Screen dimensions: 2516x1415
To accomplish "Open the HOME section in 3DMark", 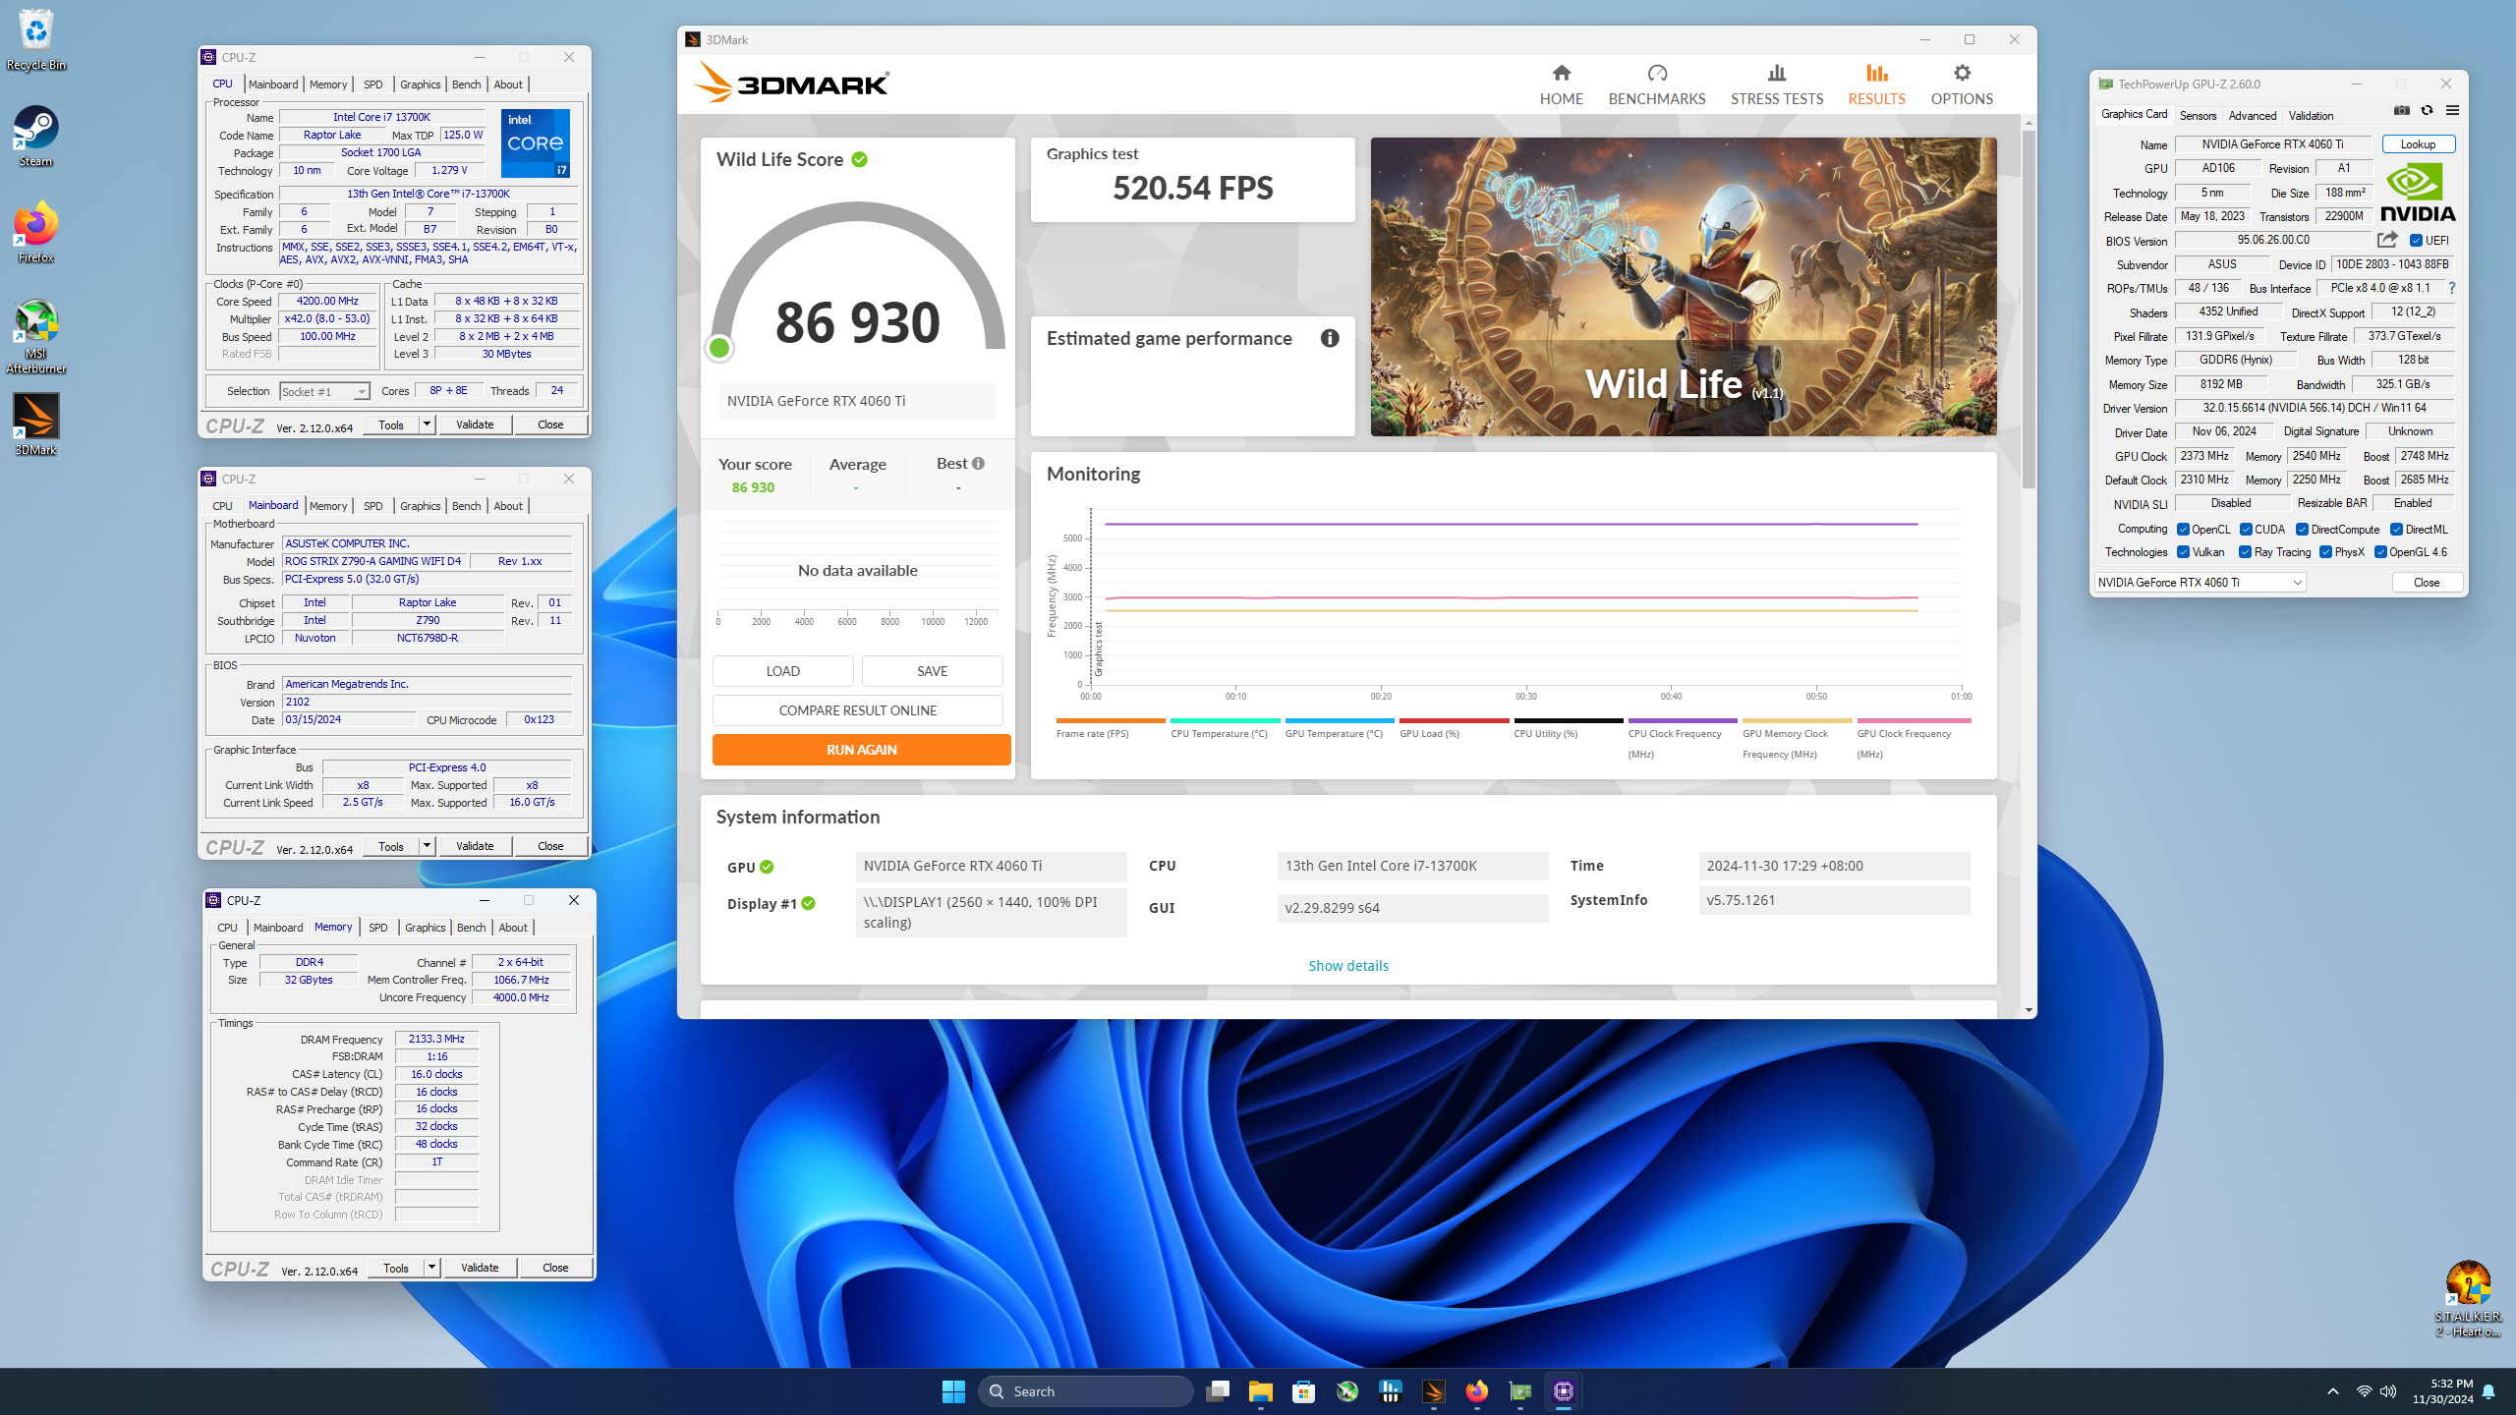I will pyautogui.click(x=1561, y=85).
